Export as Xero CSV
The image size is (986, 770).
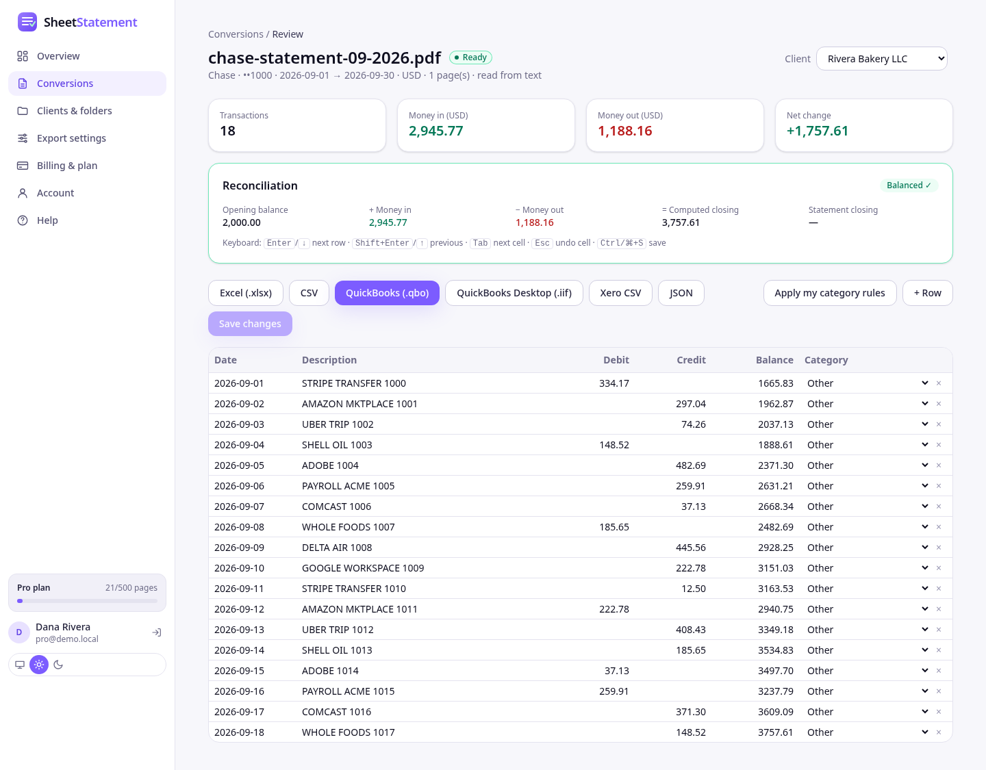coord(620,293)
